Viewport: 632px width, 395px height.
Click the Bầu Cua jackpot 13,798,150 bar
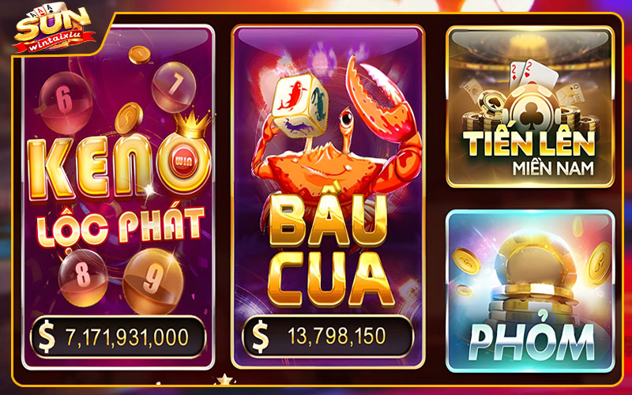click(328, 337)
